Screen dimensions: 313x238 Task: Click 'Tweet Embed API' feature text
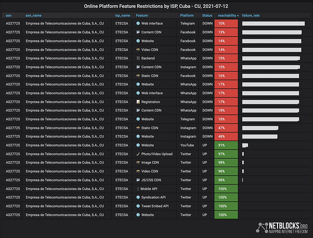(x=155, y=206)
